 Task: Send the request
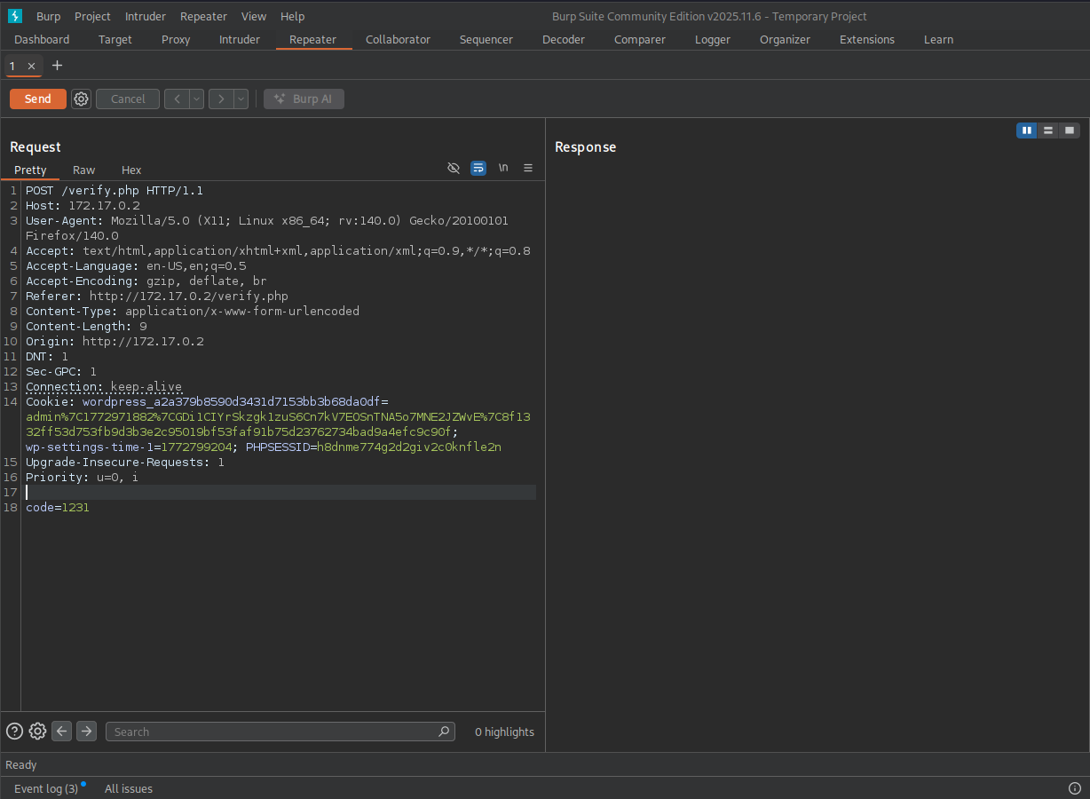tap(38, 99)
